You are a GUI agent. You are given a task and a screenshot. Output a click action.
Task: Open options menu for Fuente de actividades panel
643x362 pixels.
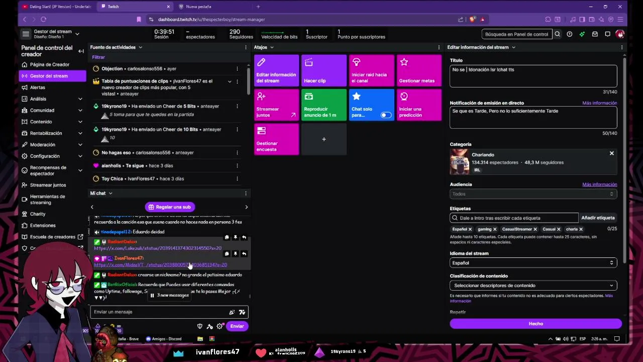point(246,47)
